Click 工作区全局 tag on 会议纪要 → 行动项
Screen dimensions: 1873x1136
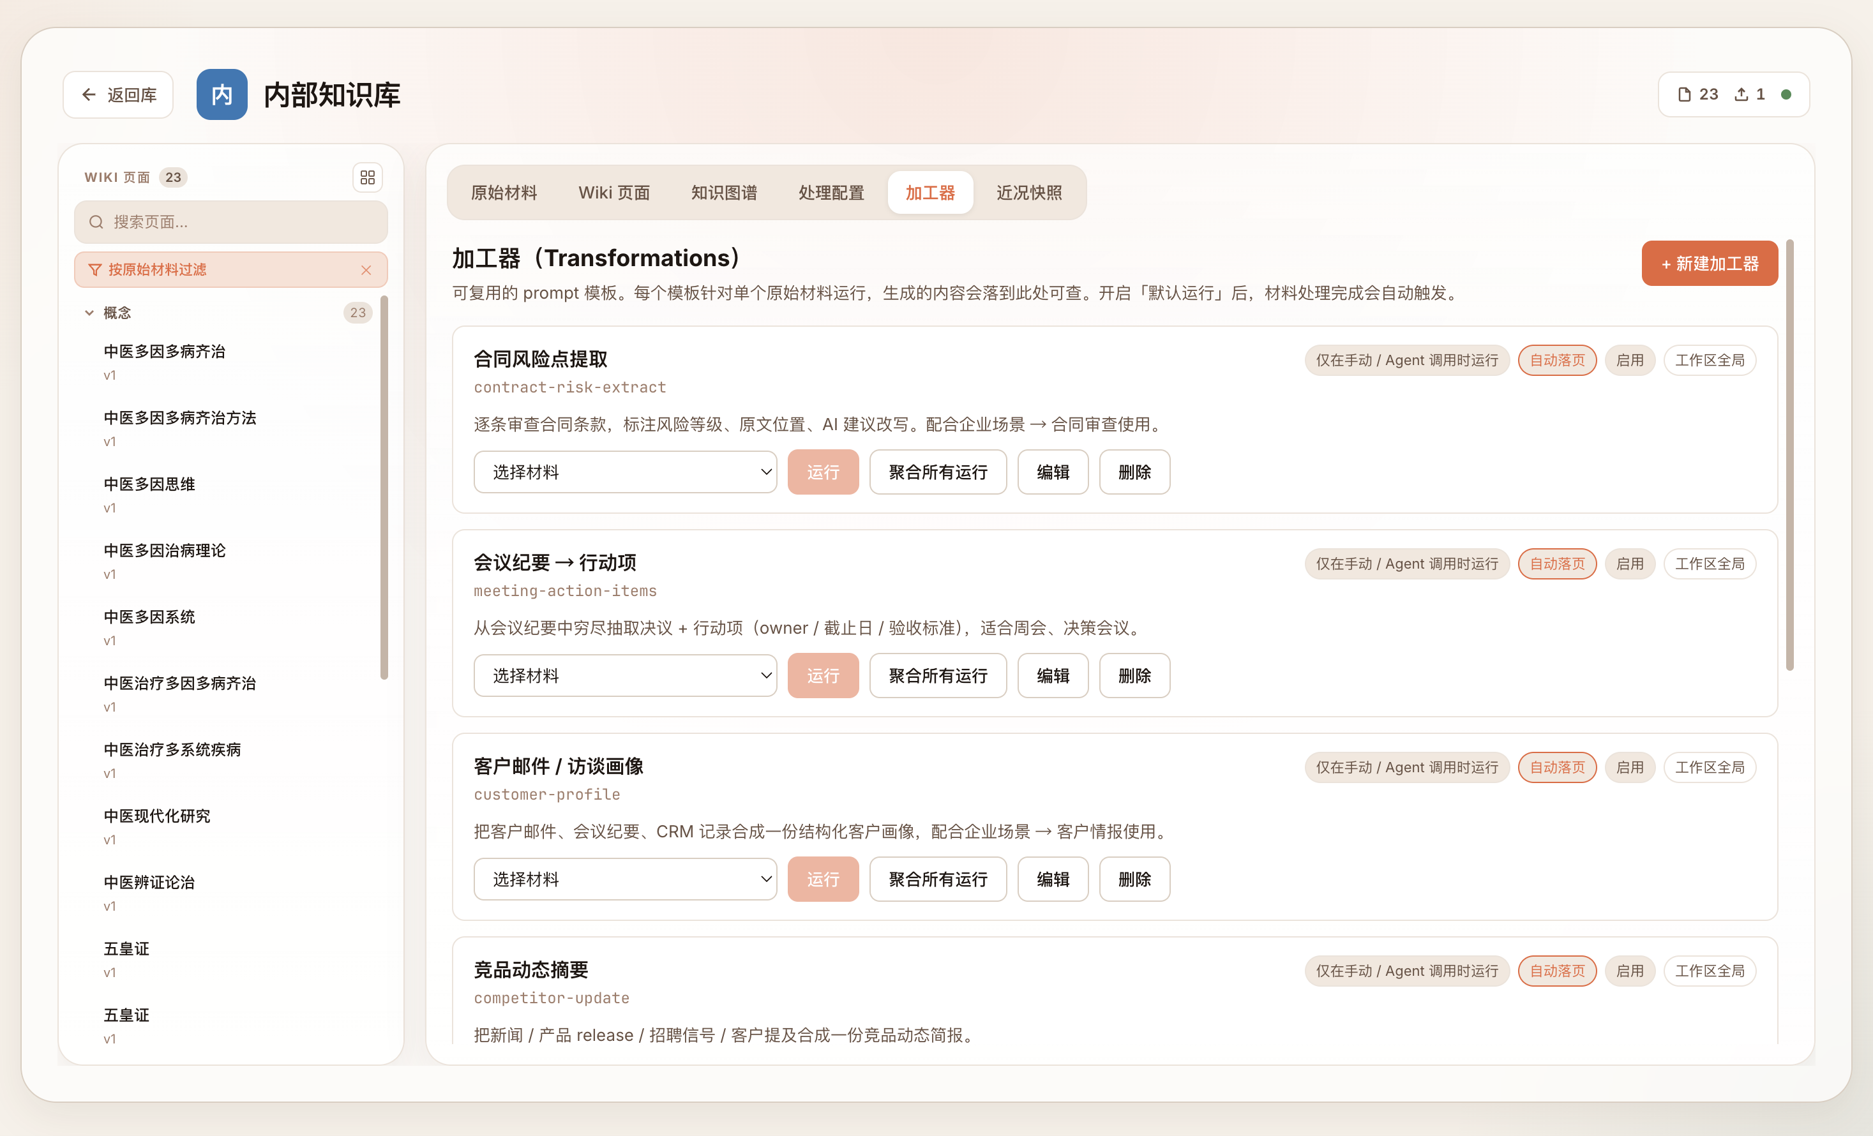pyautogui.click(x=1710, y=564)
